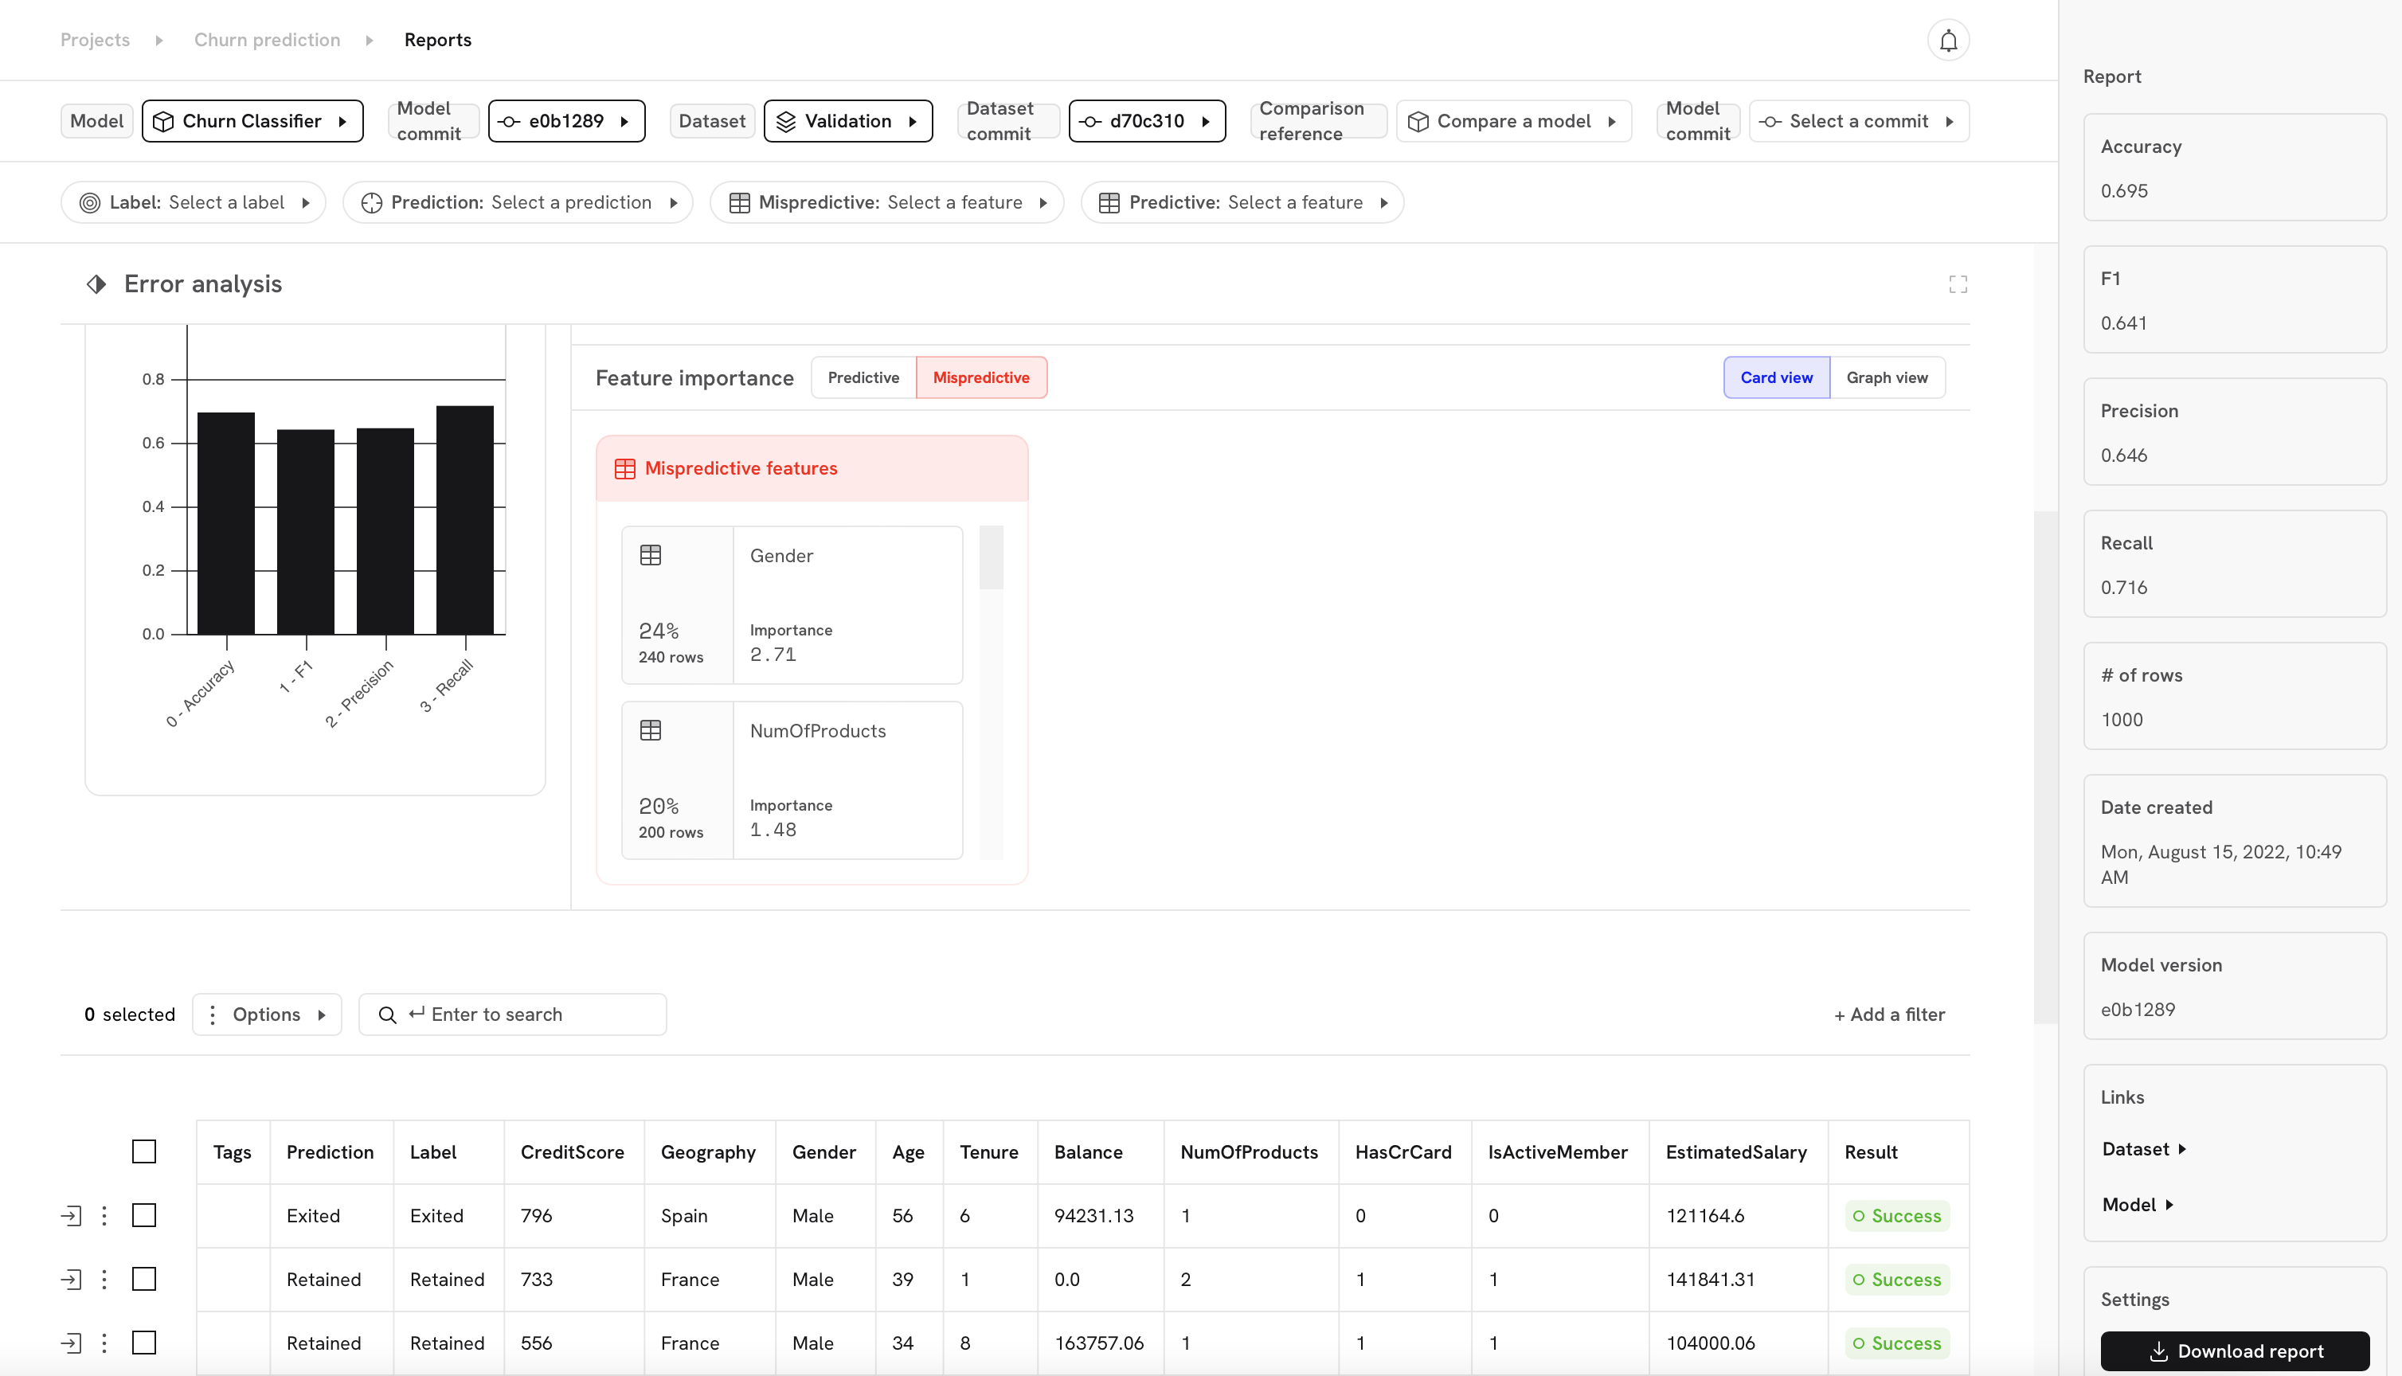
Task: Switch to Graph view
Action: [x=1886, y=378]
